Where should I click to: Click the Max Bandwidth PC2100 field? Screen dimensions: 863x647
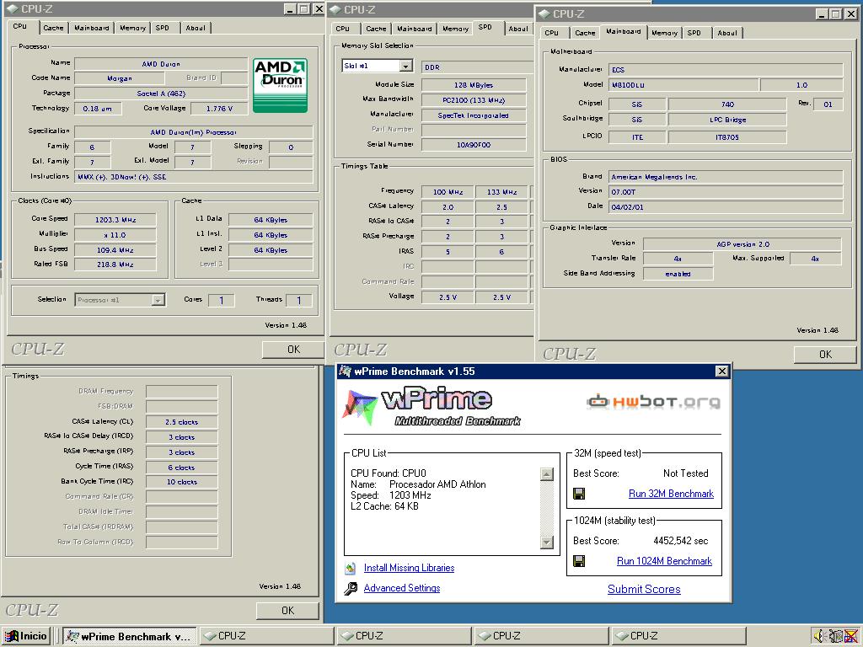pyautogui.click(x=474, y=100)
